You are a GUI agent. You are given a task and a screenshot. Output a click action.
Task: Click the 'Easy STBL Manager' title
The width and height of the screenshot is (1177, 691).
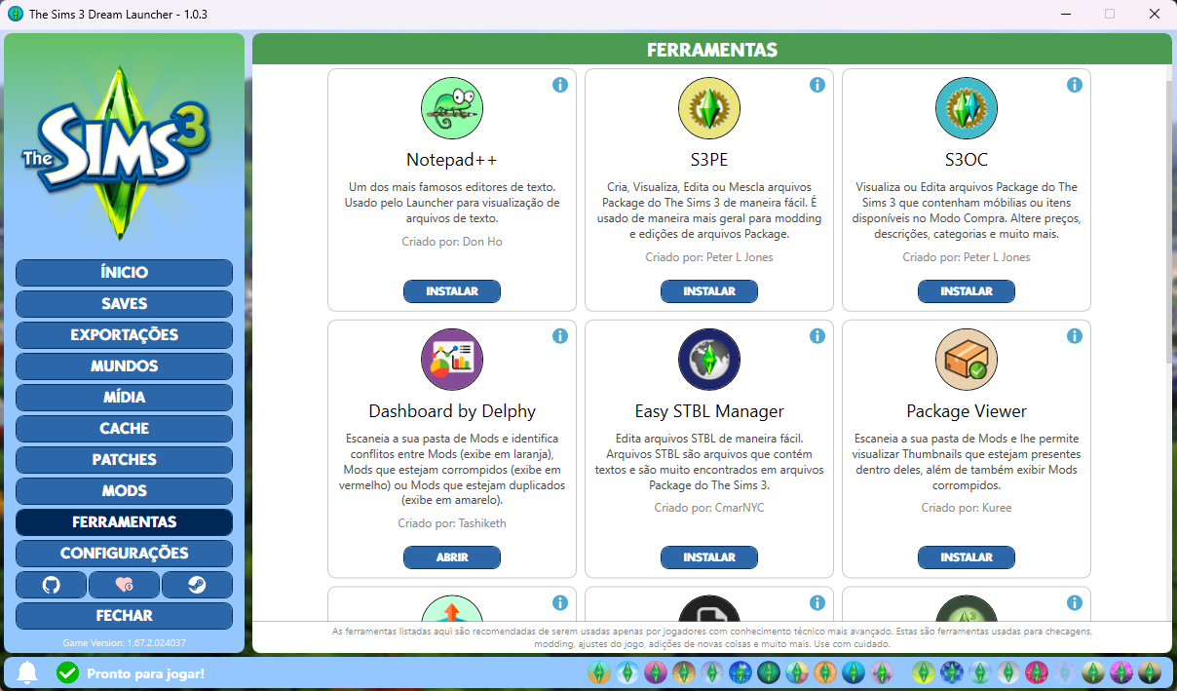coord(709,411)
